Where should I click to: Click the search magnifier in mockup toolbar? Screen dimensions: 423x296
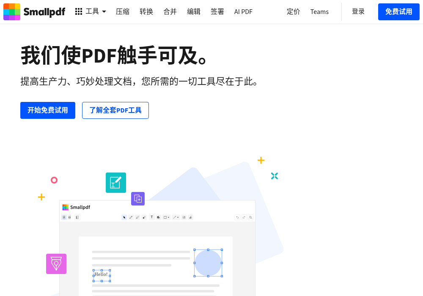pos(250,217)
